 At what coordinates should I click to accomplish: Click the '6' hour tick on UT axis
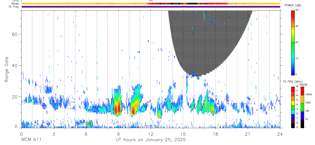point(86,134)
